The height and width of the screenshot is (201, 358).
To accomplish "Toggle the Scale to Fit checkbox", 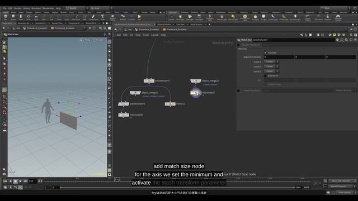I will 266,76.
